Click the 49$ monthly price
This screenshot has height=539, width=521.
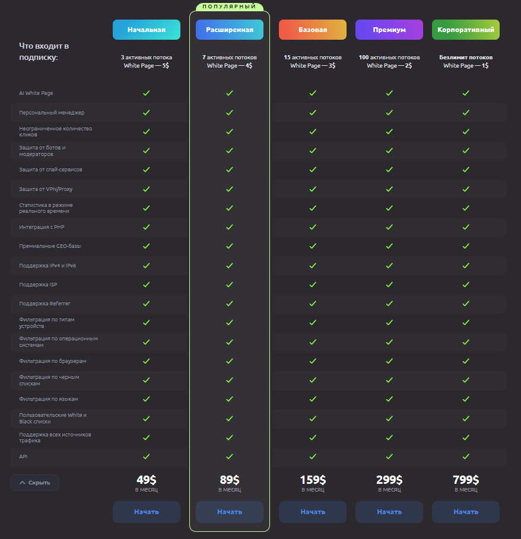(147, 480)
